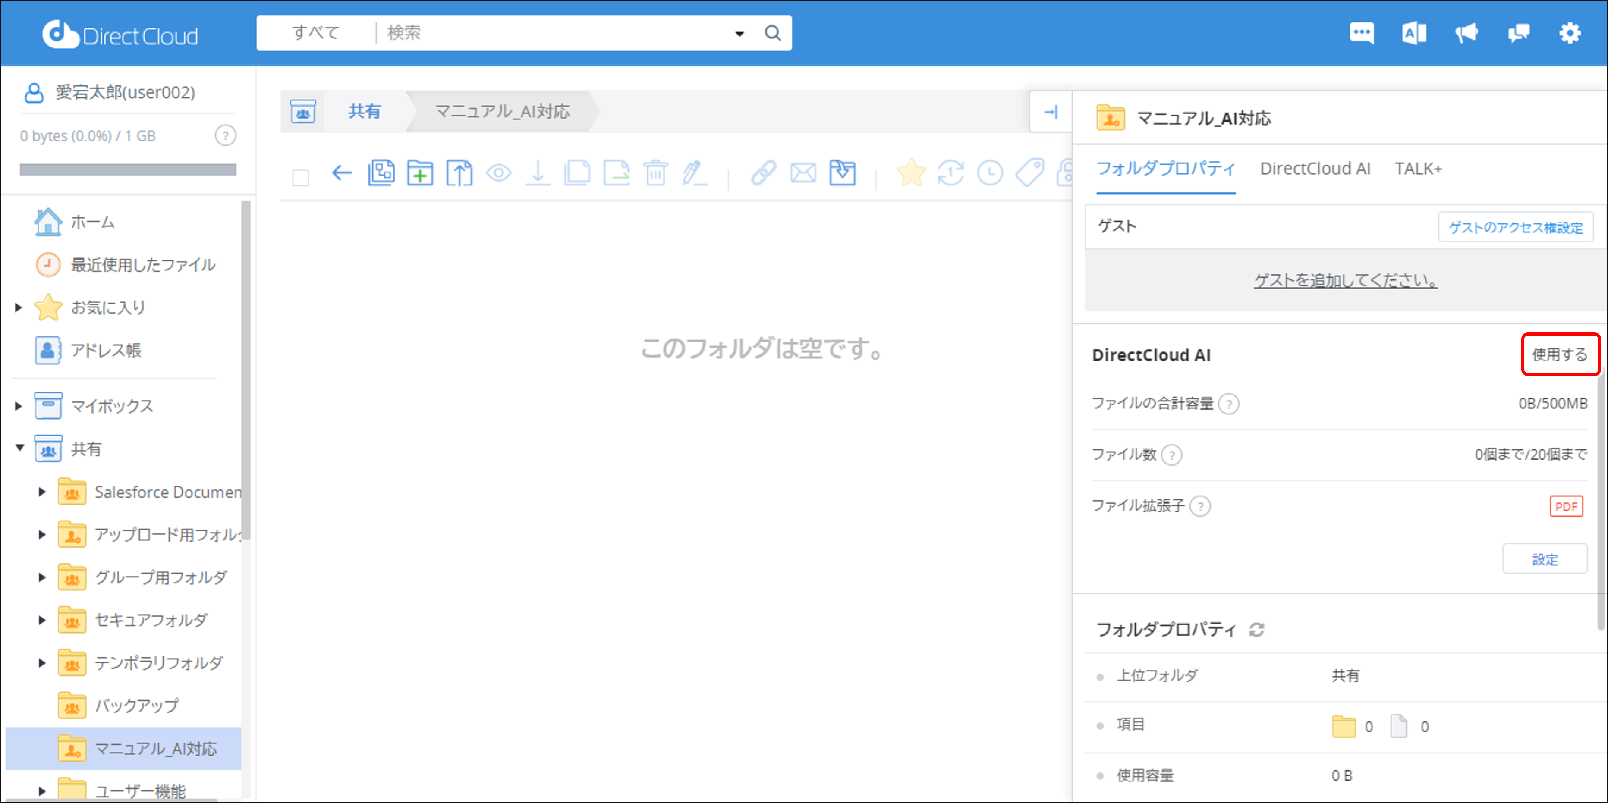This screenshot has width=1608, height=803.
Task: Open the search scope dropdown next to すべて
Action: pyautogui.click(x=739, y=33)
